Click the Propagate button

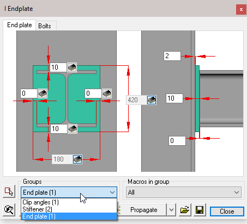click(x=143, y=210)
